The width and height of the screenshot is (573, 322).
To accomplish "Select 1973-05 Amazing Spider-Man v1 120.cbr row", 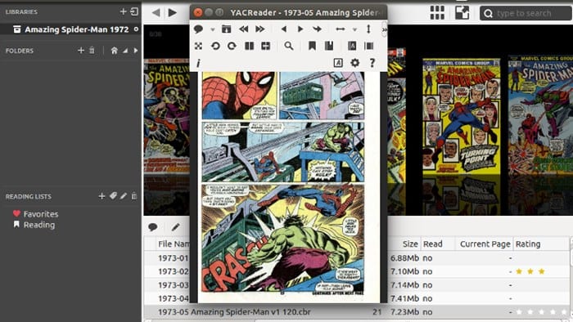I will coord(356,312).
